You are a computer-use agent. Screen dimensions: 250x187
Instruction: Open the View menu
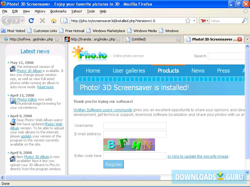(x=26, y=11)
